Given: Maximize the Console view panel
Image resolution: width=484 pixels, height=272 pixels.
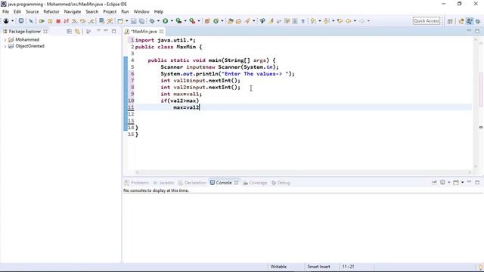Looking at the screenshot, I should tap(477, 183).
